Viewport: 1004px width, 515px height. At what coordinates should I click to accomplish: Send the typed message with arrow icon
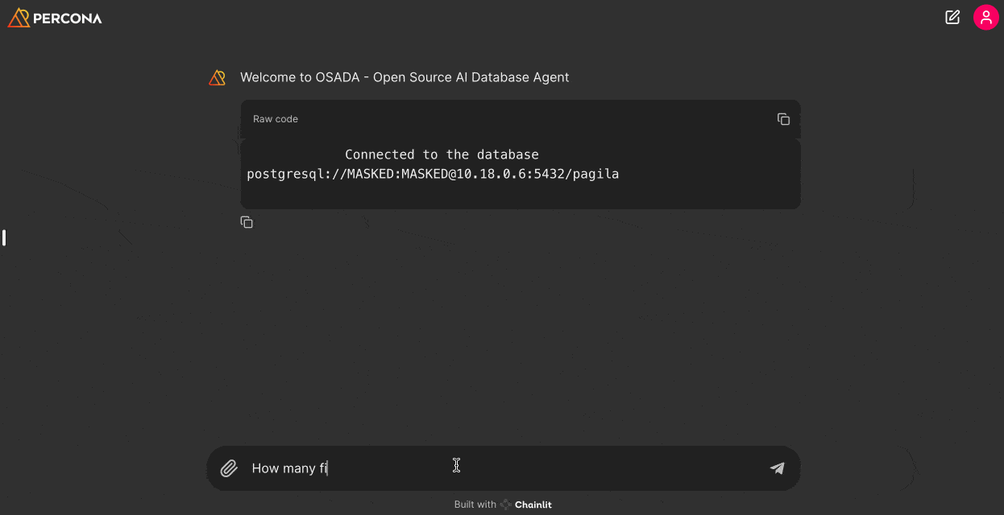click(777, 468)
